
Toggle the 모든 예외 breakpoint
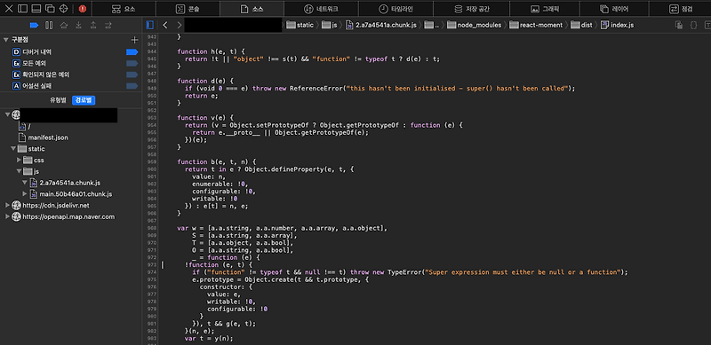point(132,63)
